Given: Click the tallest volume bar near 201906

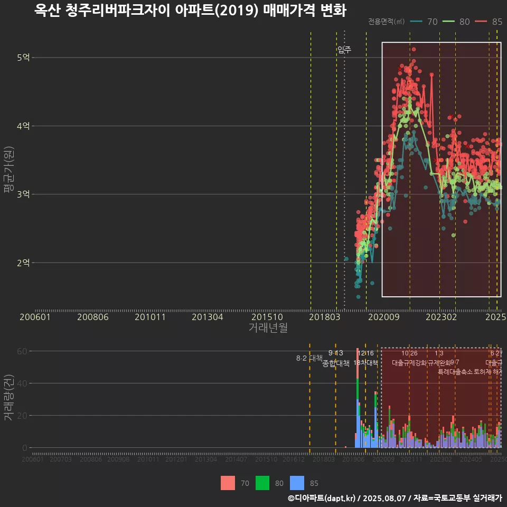Looking at the screenshot, I should [358, 398].
